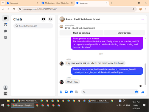Select the 3472511022 message bubble

pyautogui.click(x=72, y=82)
